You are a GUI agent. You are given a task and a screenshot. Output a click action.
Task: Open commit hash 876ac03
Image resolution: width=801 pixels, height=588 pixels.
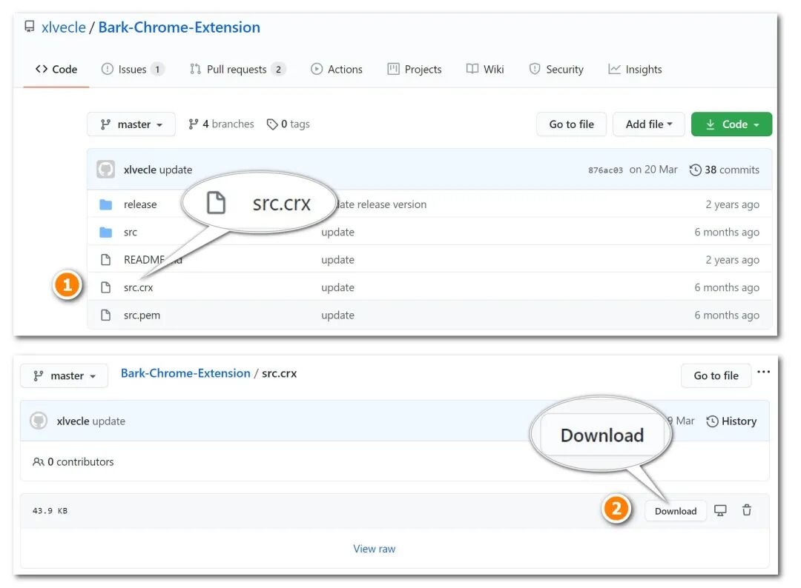pyautogui.click(x=605, y=170)
